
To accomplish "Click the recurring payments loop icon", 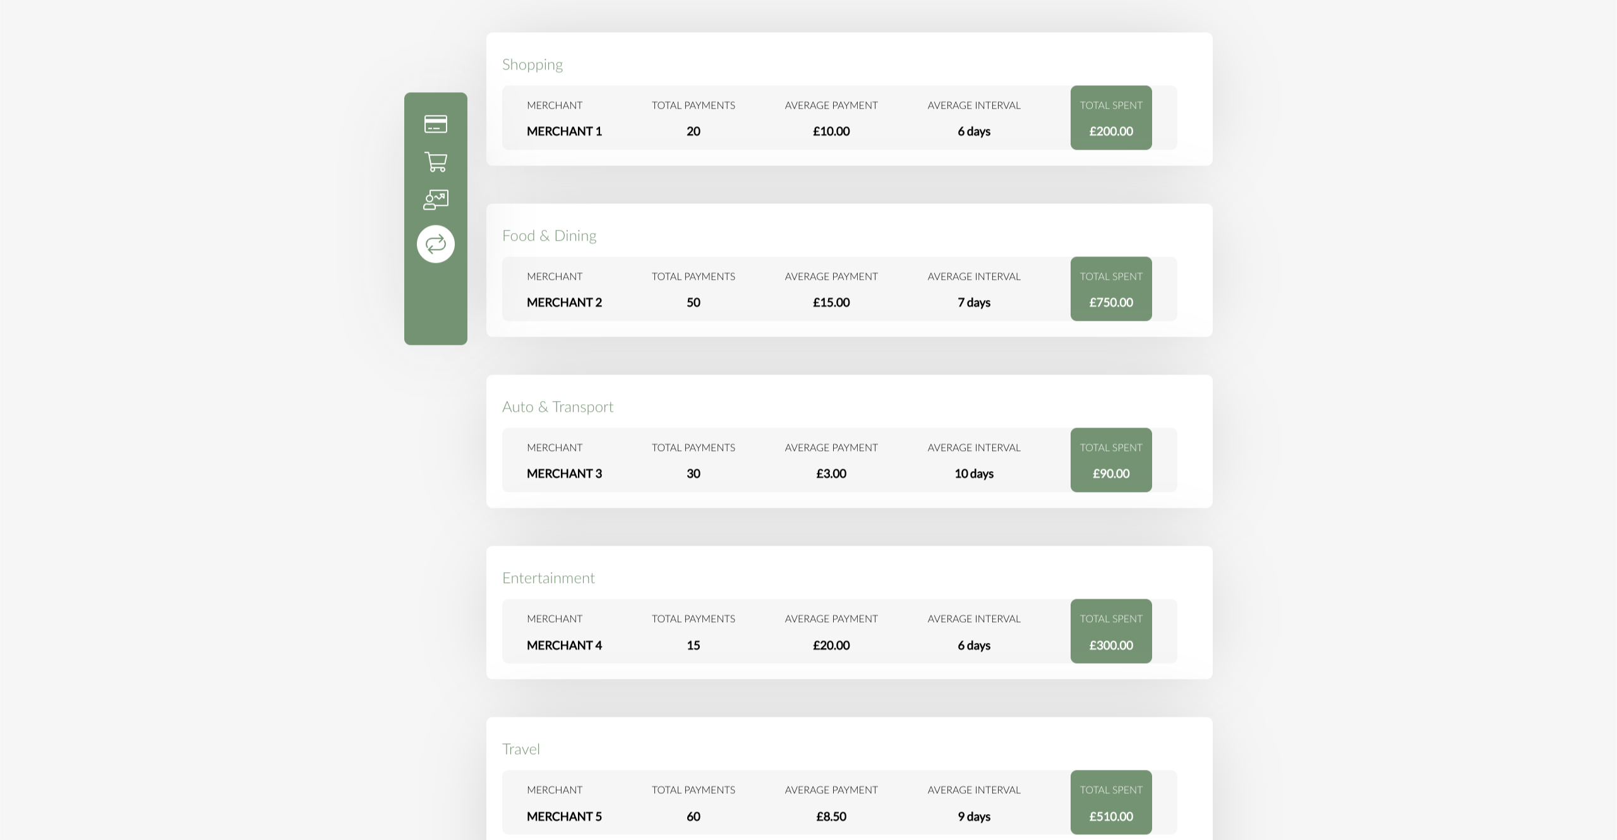I will pos(435,244).
